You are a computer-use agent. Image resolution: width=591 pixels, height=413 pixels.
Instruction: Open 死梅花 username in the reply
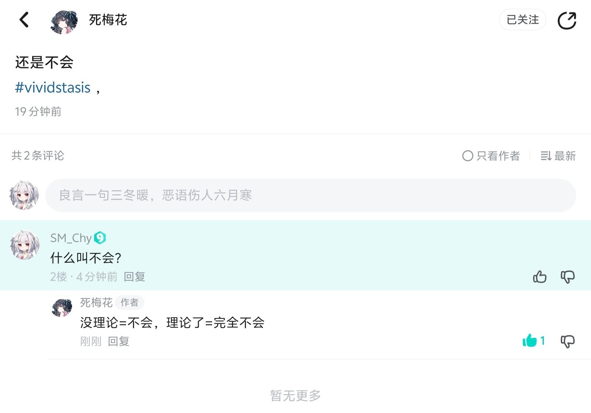click(96, 303)
